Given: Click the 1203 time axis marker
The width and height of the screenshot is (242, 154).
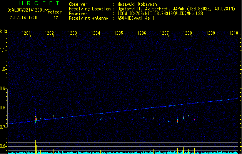Looking at the screenshot, I should point(73,33).
